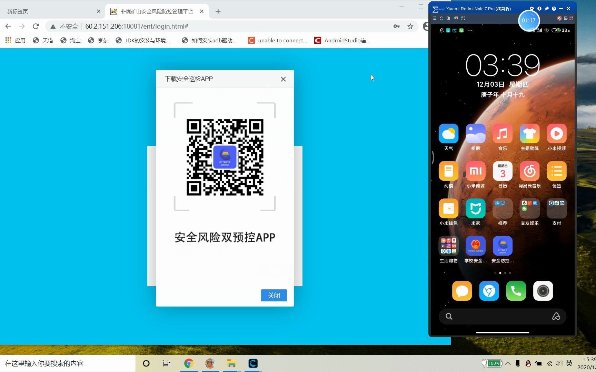
Task: Open a new Chrome tab with plus button
Action: [x=218, y=11]
